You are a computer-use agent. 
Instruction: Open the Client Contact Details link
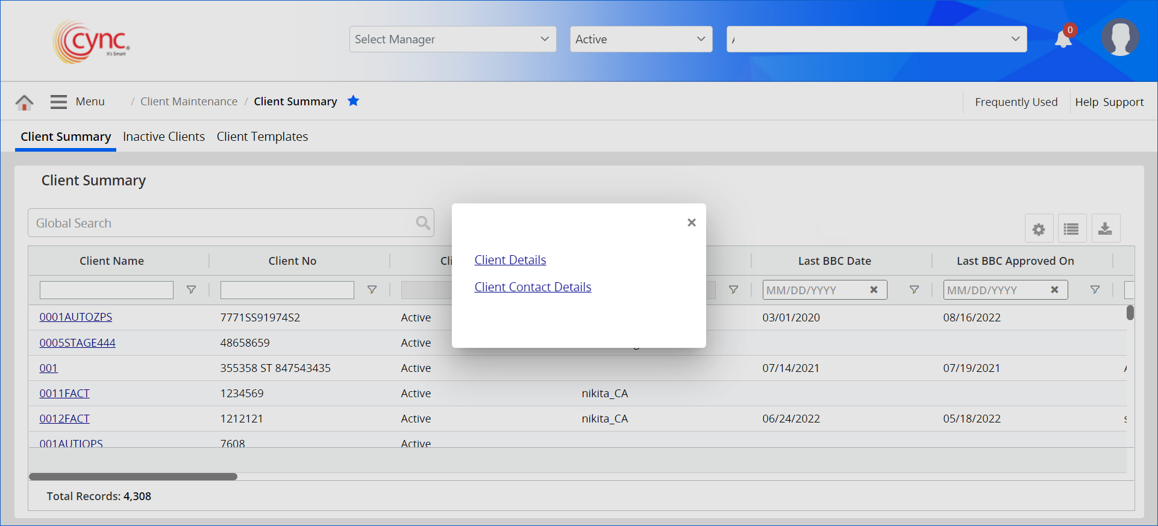pyautogui.click(x=533, y=287)
